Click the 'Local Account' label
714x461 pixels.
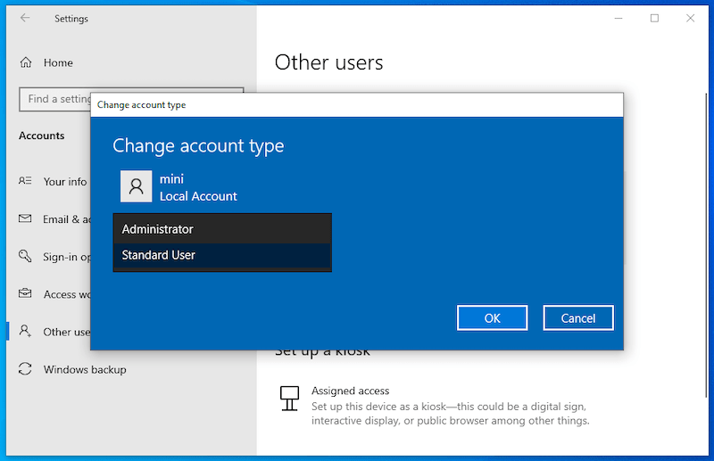tap(198, 196)
